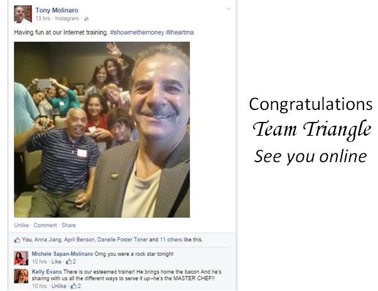378x291 pixels.
Task: Unlike Kelly Evans's comment
Action: (59, 286)
